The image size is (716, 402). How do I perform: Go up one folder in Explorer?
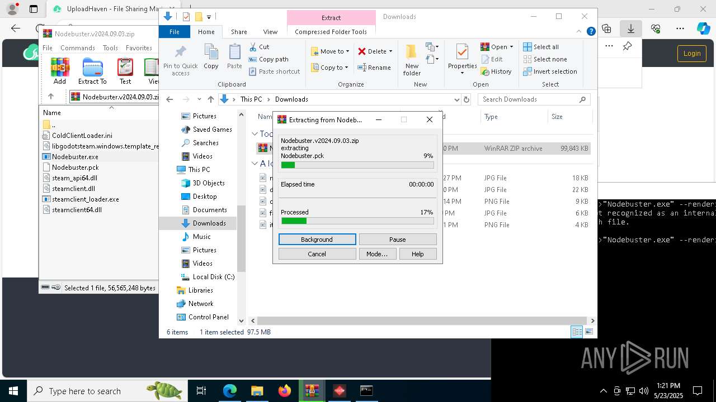point(210,99)
